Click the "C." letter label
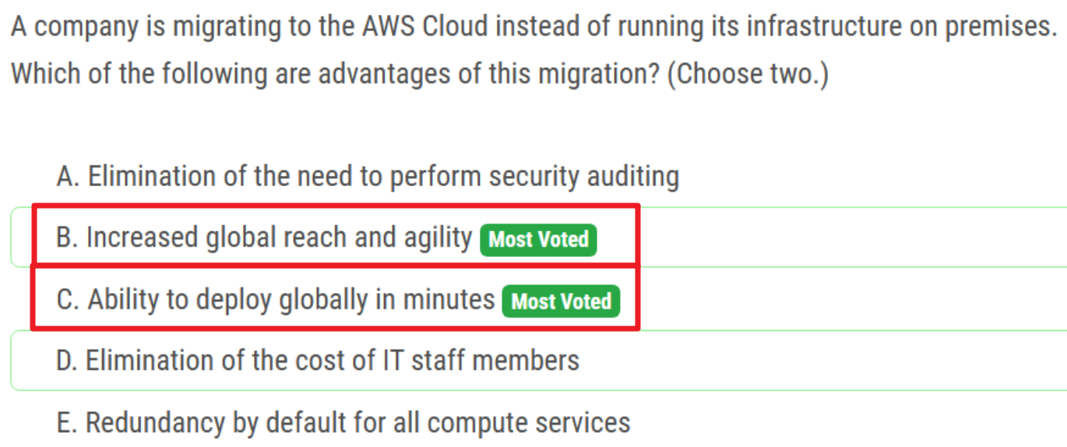This screenshot has width=1067, height=447. pyautogui.click(x=68, y=300)
